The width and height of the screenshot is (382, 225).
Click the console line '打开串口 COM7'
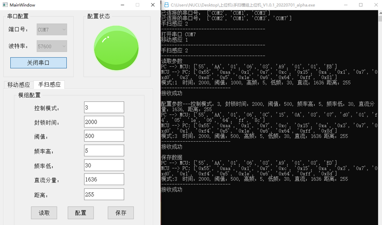point(179,35)
